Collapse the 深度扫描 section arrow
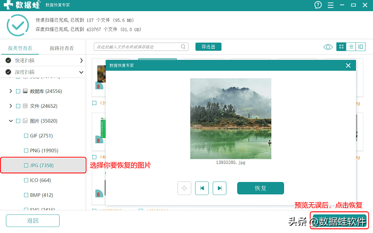The image size is (373, 233). tap(81, 72)
